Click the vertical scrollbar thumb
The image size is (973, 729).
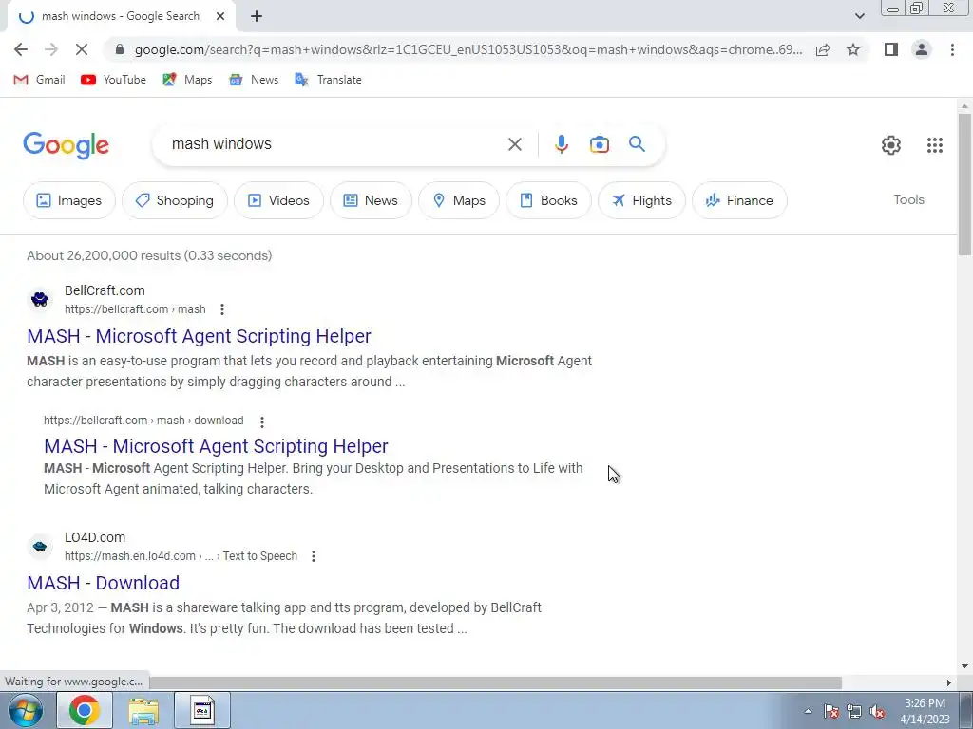click(x=964, y=184)
